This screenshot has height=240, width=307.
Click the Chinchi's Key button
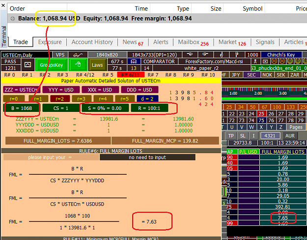coord(281,54)
